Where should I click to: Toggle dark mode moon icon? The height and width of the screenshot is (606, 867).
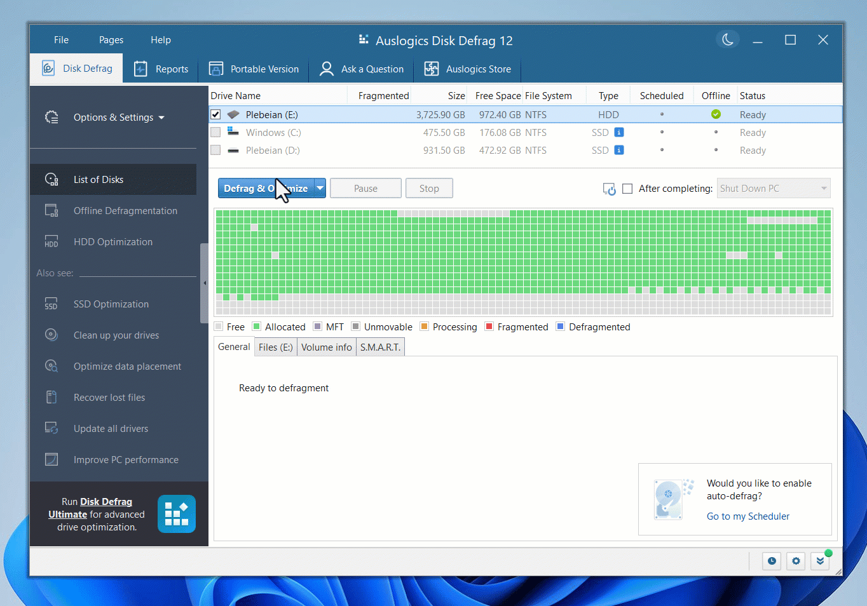click(x=728, y=40)
